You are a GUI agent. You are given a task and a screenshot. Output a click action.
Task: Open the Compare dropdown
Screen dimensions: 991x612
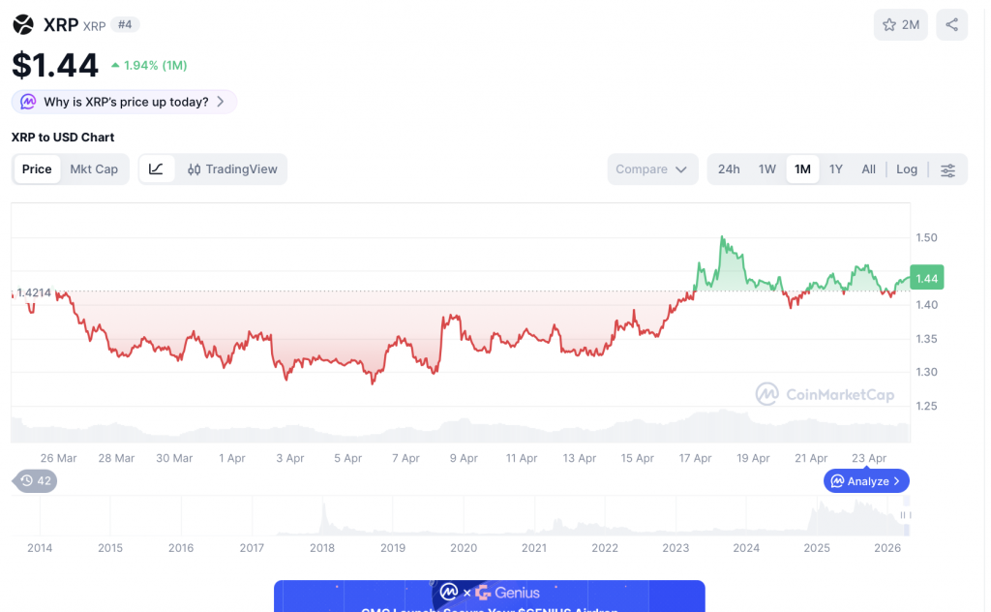pos(652,168)
